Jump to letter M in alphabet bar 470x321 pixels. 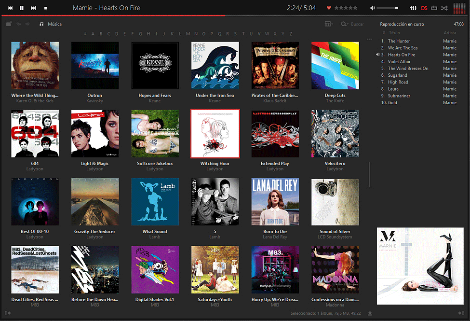188,34
